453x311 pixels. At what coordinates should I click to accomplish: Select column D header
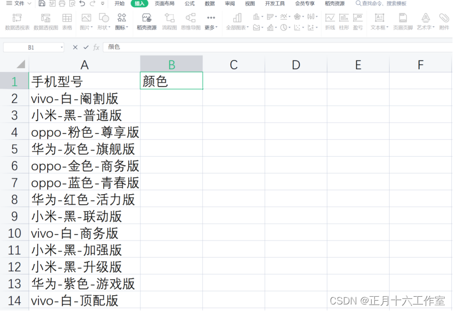296,64
